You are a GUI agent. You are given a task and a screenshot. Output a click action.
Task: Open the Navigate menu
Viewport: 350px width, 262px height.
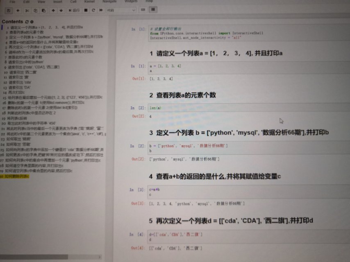point(109,1)
